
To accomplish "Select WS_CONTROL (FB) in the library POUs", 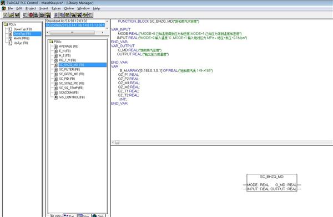I will (72, 97).
